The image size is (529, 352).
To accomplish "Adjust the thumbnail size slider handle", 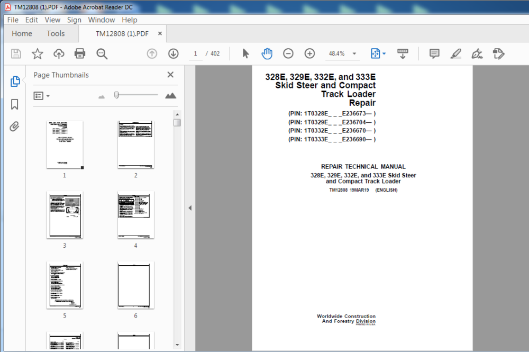I will pos(116,95).
